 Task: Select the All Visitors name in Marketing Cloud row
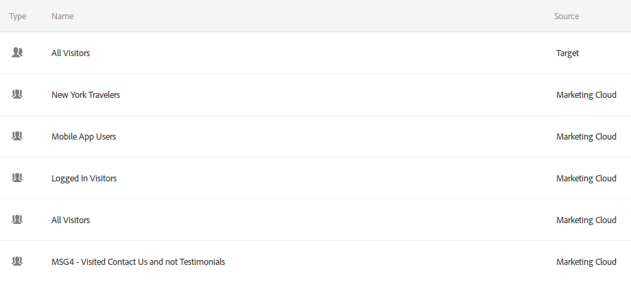tap(71, 220)
